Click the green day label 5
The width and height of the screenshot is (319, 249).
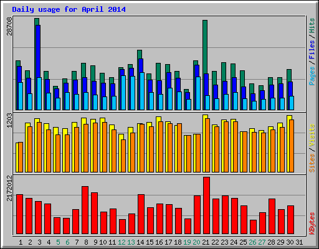click(x=58, y=242)
